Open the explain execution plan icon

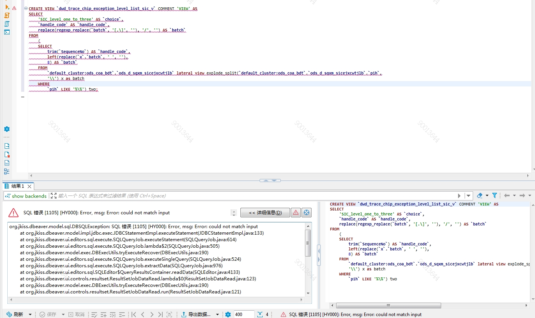point(7,24)
